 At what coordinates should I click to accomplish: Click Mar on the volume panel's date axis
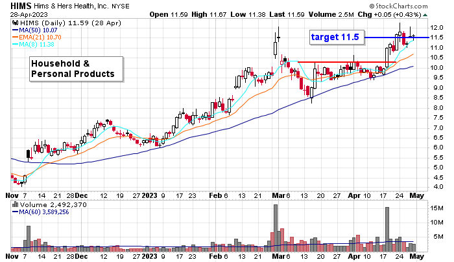(278, 256)
